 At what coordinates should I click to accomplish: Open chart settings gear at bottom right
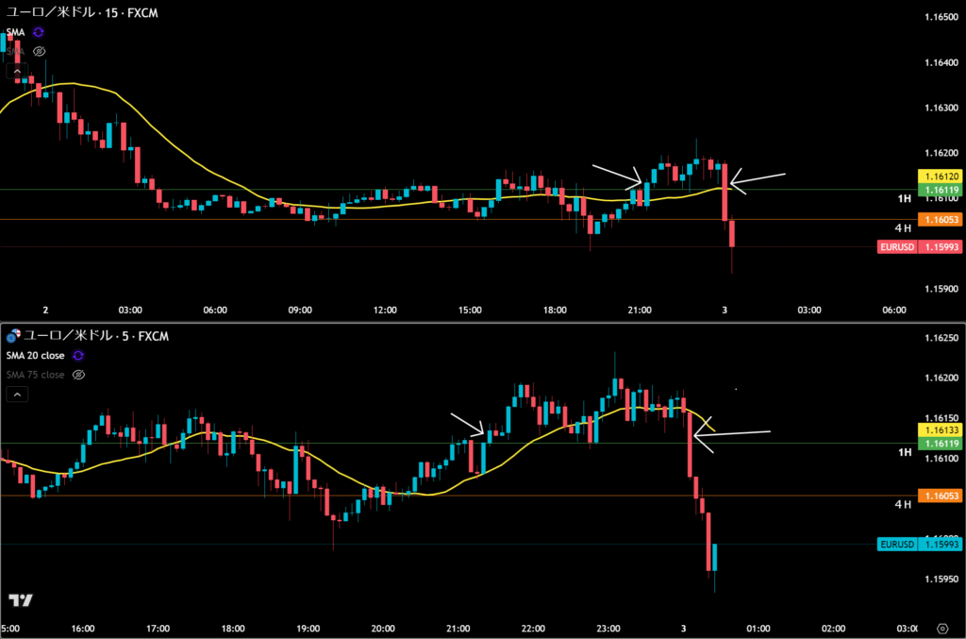tap(942, 628)
